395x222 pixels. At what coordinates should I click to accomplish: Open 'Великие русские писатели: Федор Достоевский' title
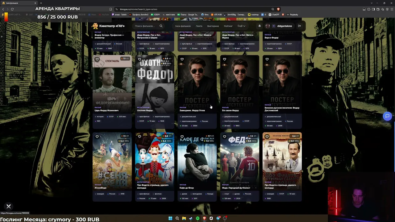(282, 109)
